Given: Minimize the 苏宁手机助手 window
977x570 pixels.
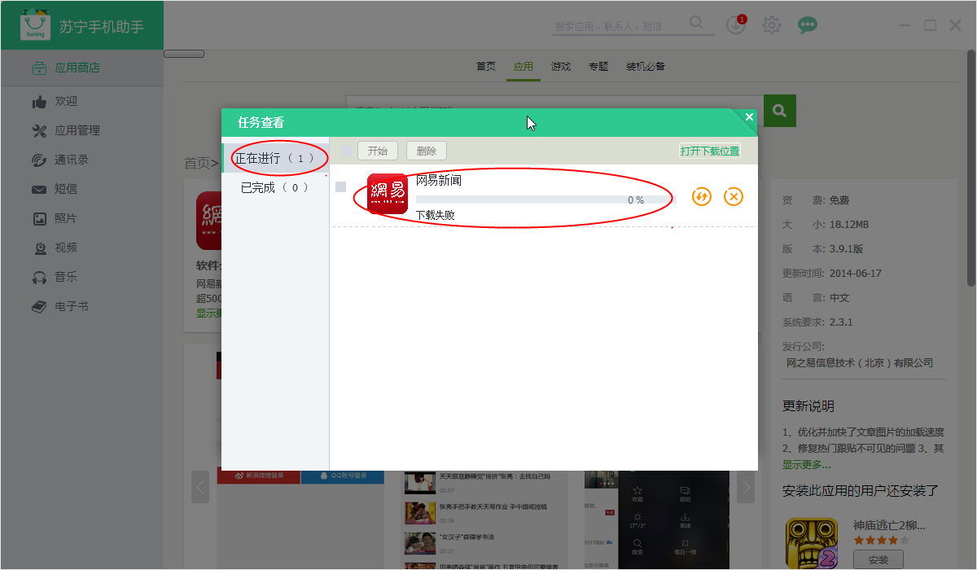Looking at the screenshot, I should [905, 26].
